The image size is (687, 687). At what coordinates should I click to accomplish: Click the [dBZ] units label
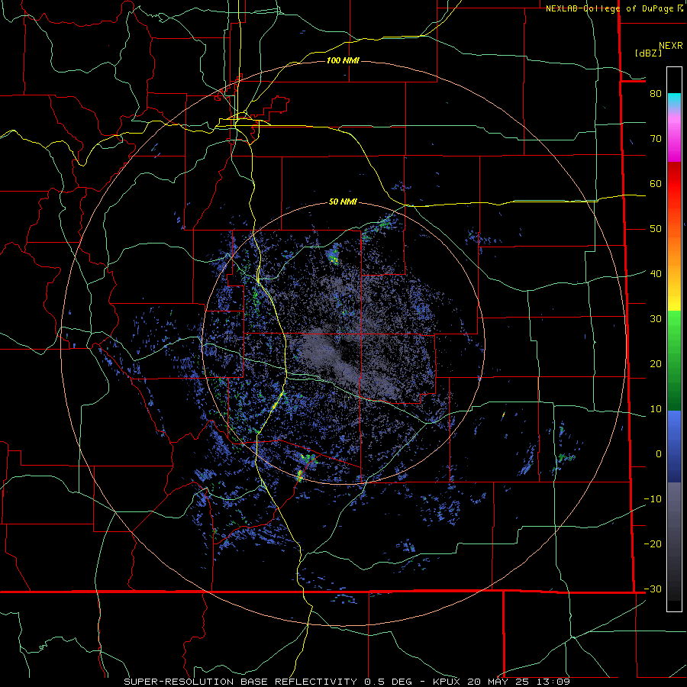(x=648, y=53)
